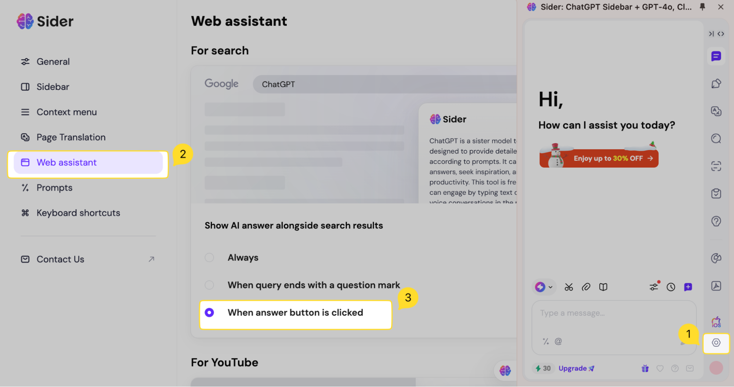Open Sidebar settings tab
The image size is (734, 387).
88,87
